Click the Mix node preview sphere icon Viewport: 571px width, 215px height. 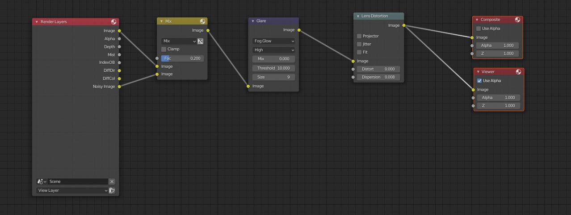click(x=202, y=21)
